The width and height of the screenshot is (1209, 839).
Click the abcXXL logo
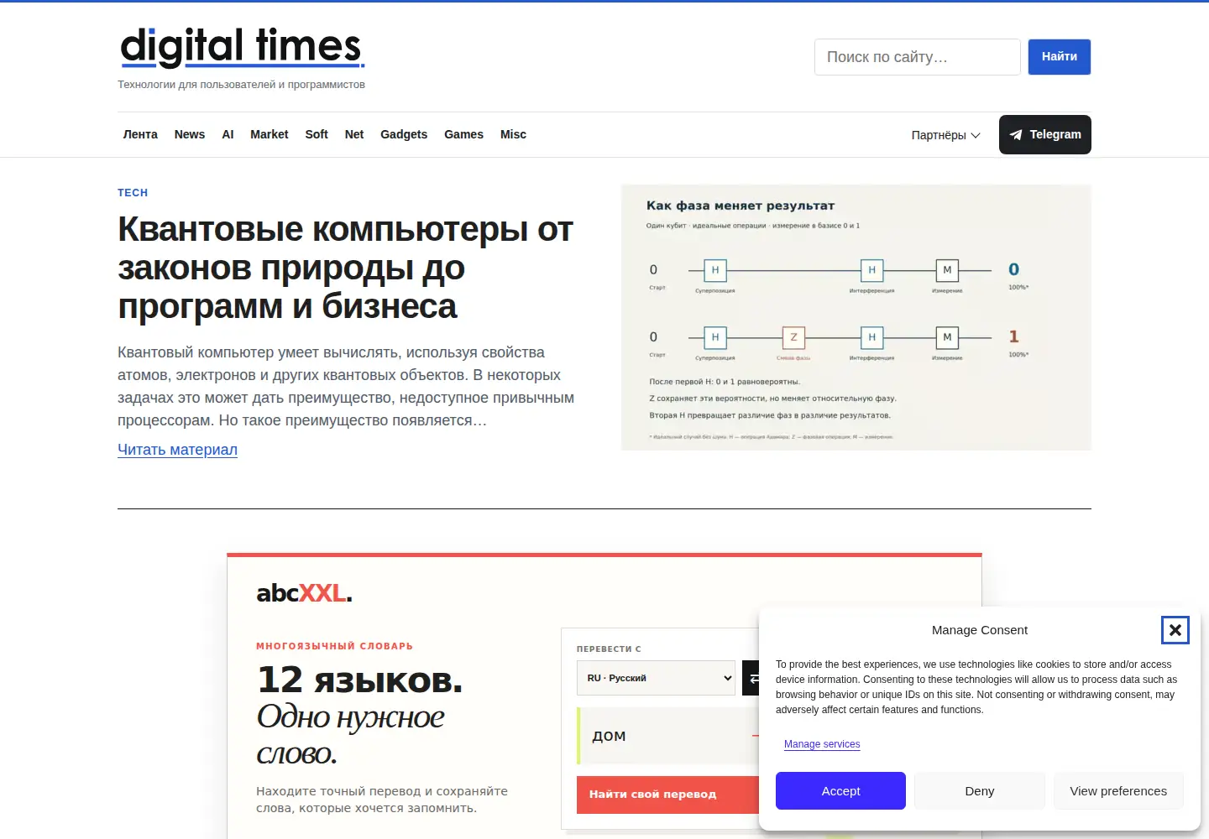304,593
